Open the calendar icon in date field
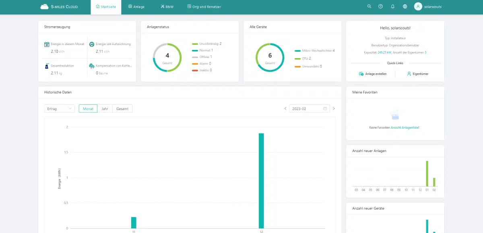 pyautogui.click(x=325, y=108)
